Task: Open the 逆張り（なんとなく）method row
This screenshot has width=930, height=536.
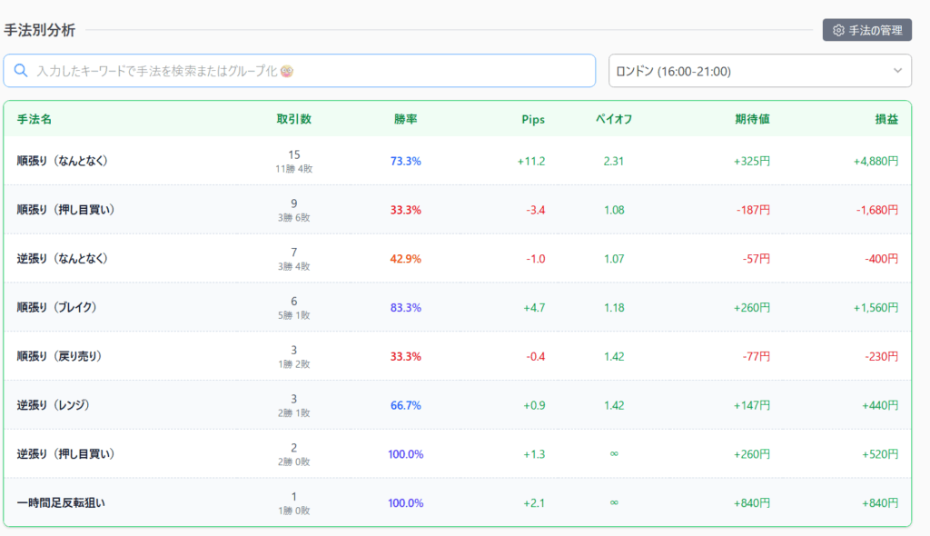Action: click(64, 259)
